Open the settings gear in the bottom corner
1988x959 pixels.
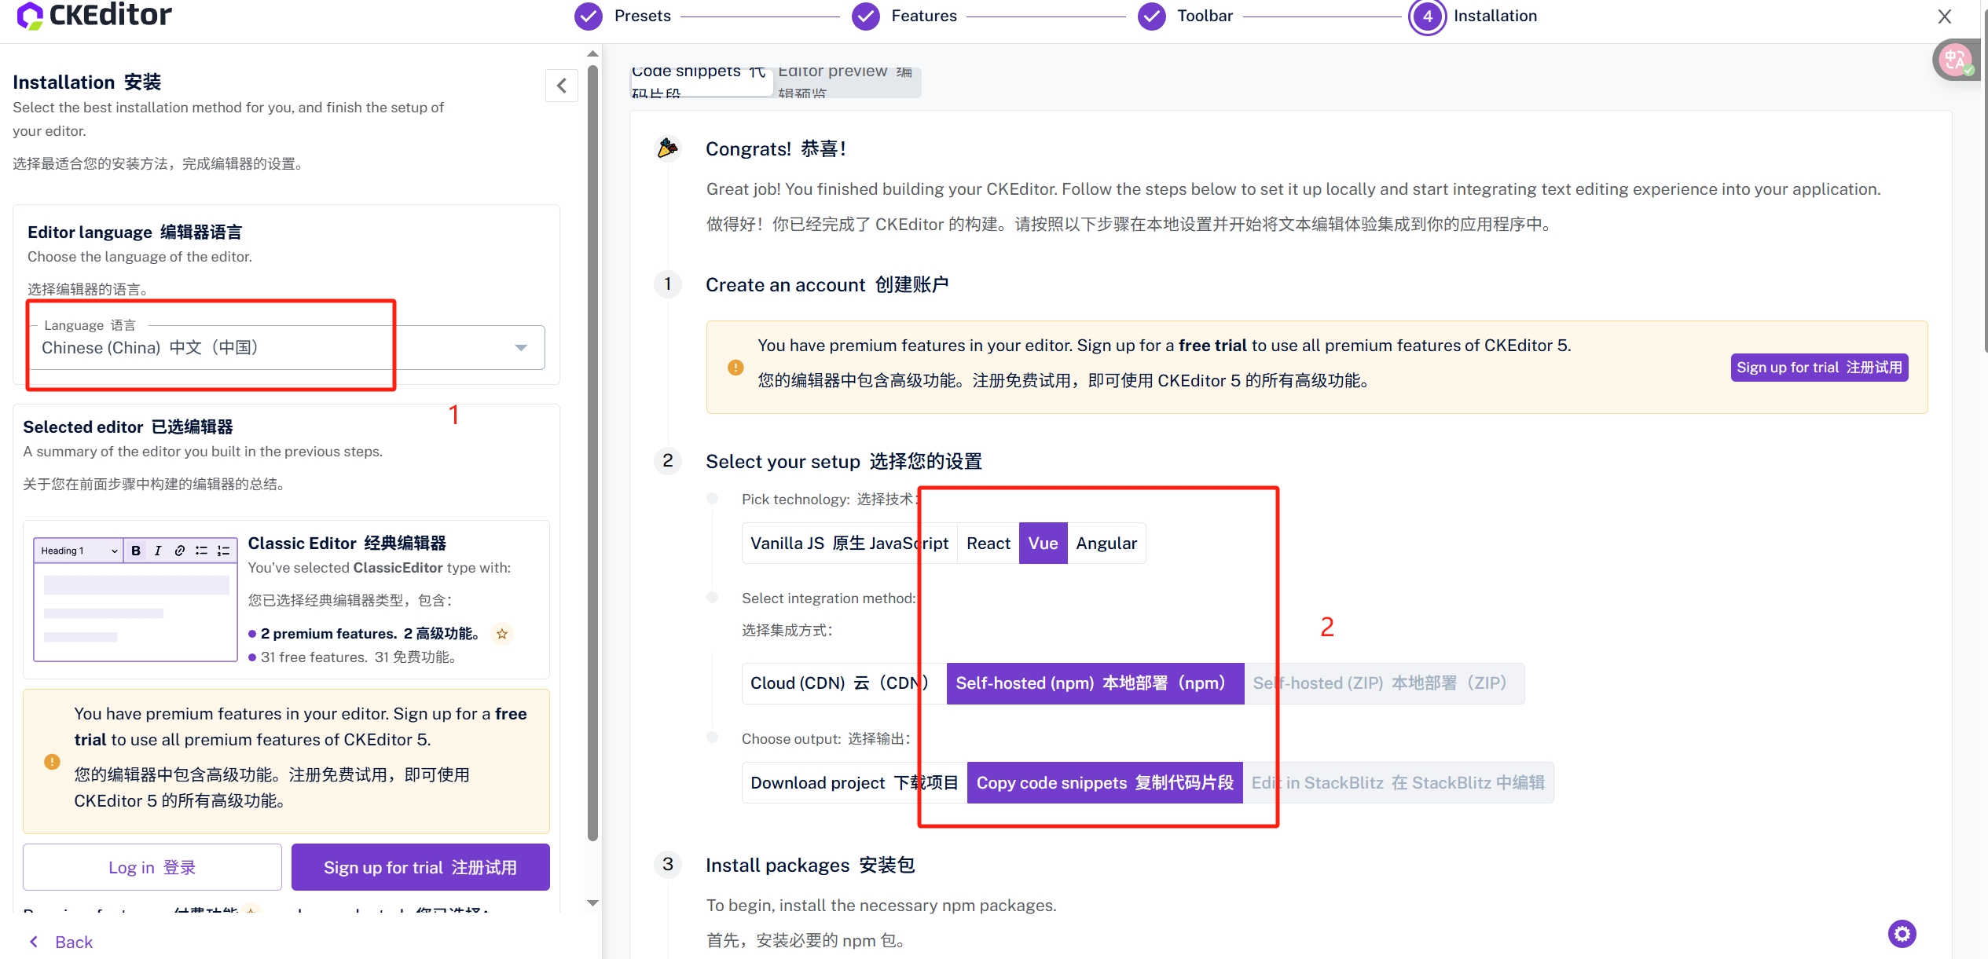coord(1902,933)
